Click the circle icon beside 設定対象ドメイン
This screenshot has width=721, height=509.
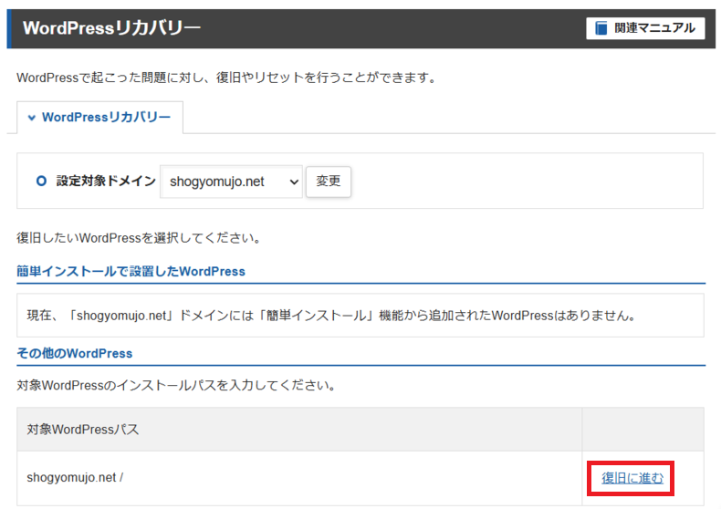41,181
